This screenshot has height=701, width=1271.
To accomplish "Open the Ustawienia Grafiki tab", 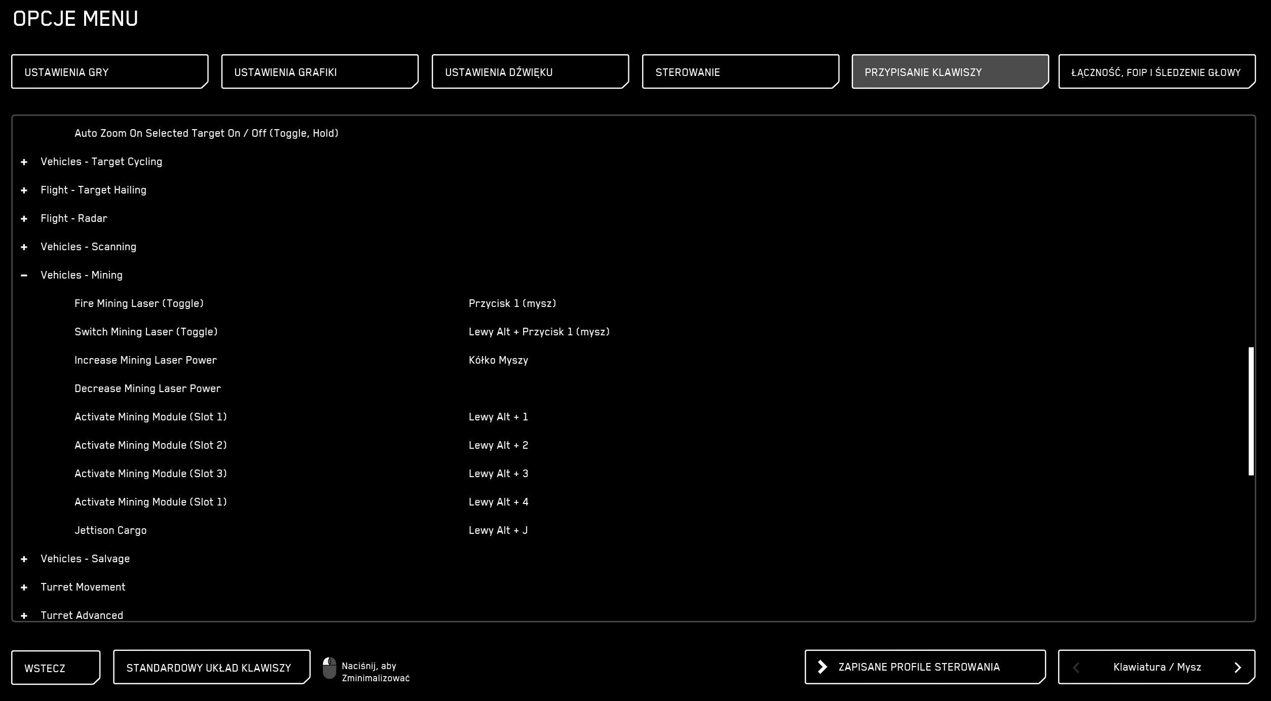I will [x=320, y=71].
